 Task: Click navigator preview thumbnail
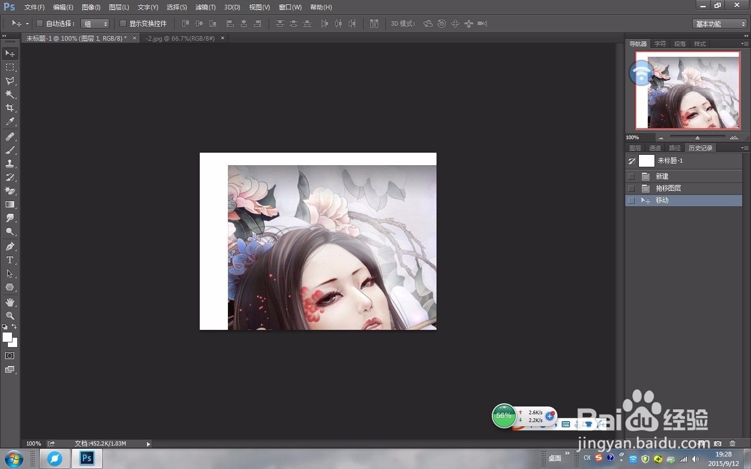687,90
